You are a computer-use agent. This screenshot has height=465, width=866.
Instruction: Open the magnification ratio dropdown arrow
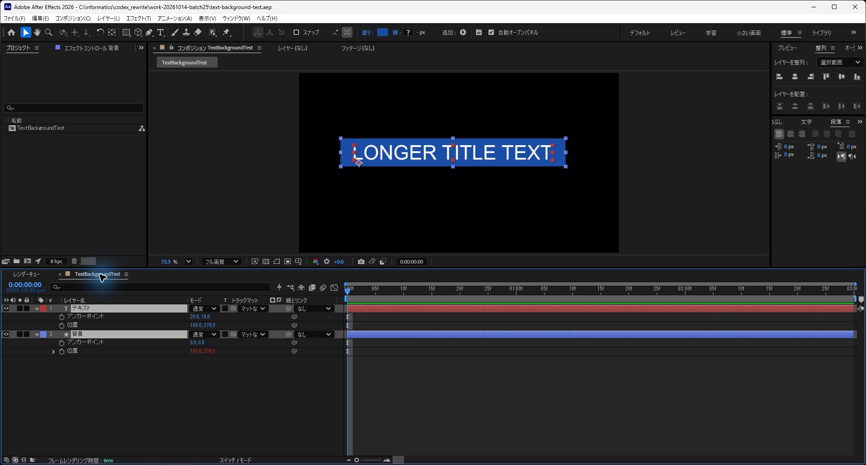click(x=189, y=261)
